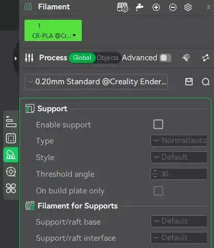Expand the 0.20mm Standard preset dropdown
This screenshot has height=248, width=214.
pyautogui.click(x=96, y=82)
